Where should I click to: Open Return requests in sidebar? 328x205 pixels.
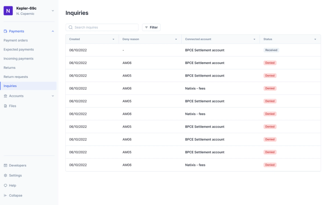click(x=16, y=77)
